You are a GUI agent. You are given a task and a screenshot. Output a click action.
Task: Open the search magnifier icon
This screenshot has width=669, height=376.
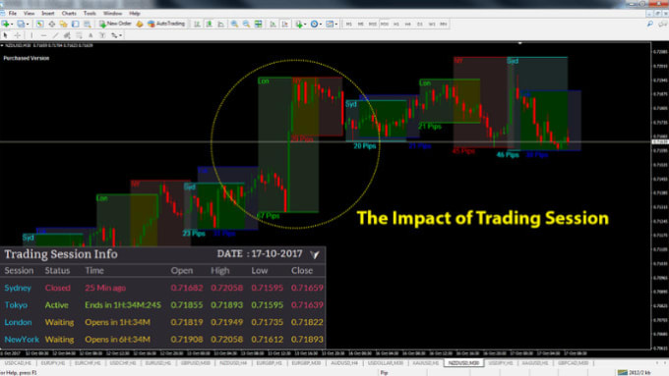click(x=649, y=24)
